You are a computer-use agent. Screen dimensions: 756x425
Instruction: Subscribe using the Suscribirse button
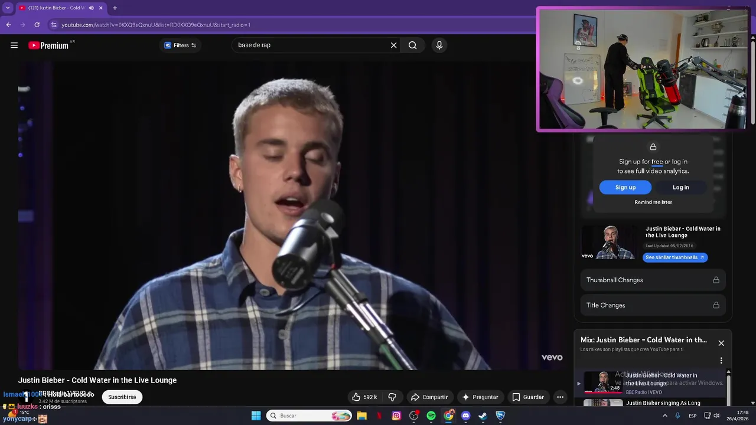point(122,397)
